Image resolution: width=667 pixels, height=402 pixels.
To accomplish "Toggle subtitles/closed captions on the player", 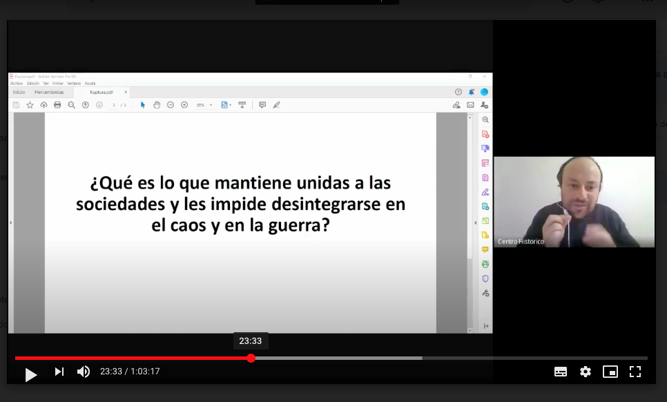I will pos(561,372).
